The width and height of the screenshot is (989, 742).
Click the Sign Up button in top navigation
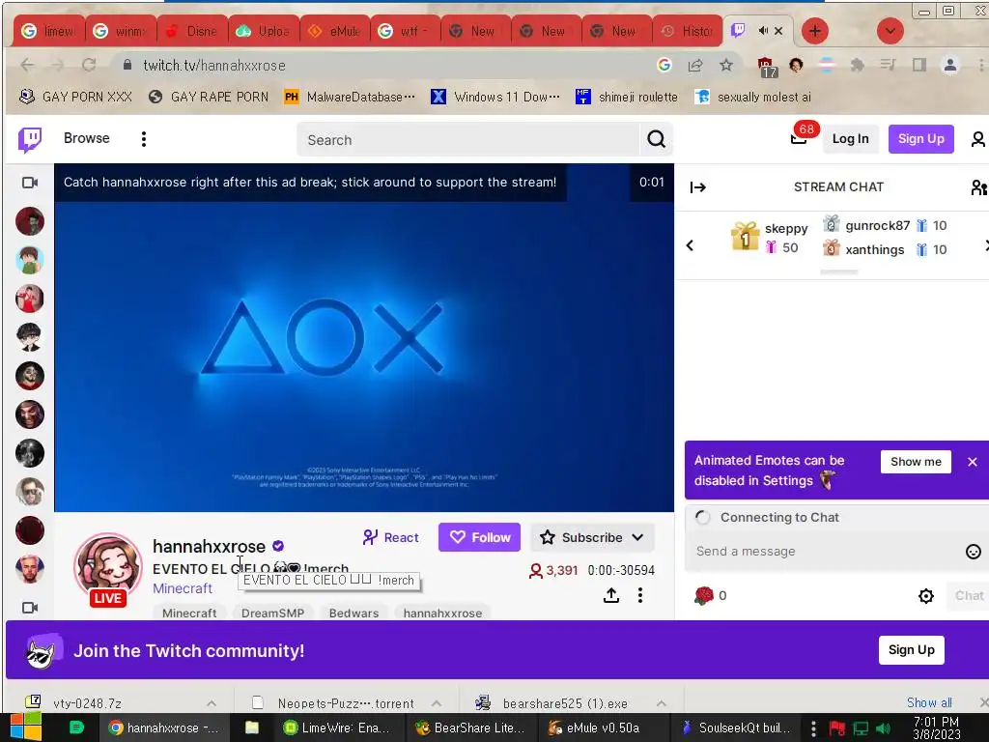tap(920, 139)
